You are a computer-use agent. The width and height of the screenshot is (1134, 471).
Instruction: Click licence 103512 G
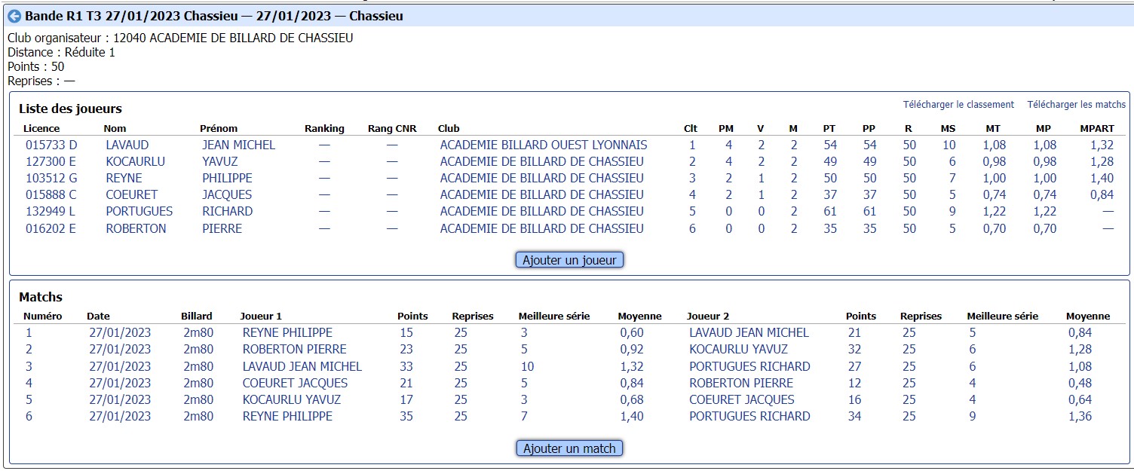52,178
